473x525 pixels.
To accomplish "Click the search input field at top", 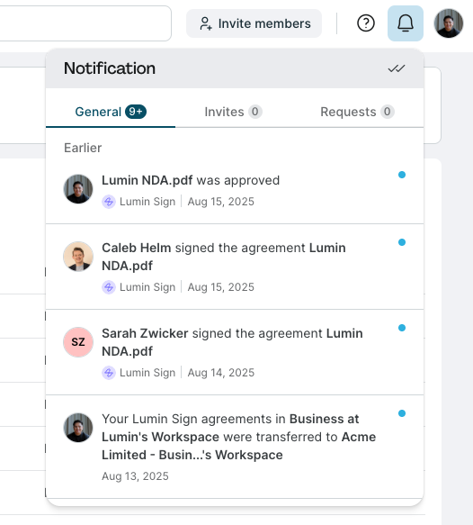I will (x=85, y=23).
